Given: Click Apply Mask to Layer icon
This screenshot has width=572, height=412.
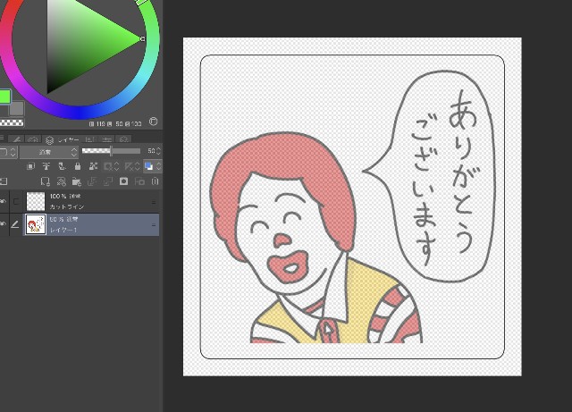Looking at the screenshot, I should coord(139,181).
